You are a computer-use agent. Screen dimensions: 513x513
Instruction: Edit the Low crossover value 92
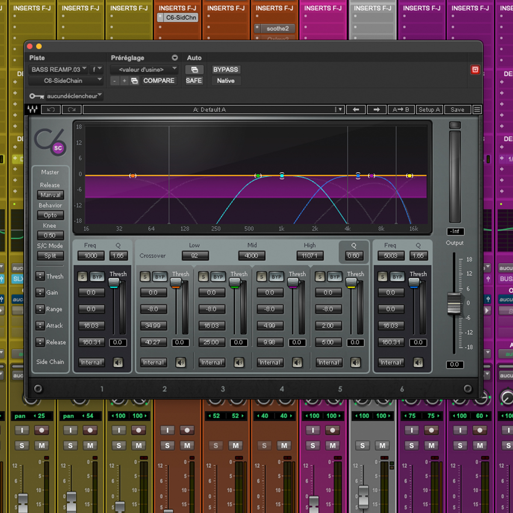coord(195,256)
